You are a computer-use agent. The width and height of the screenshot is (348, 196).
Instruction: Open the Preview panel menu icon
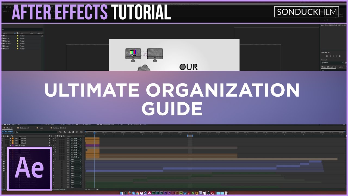(x=329, y=52)
